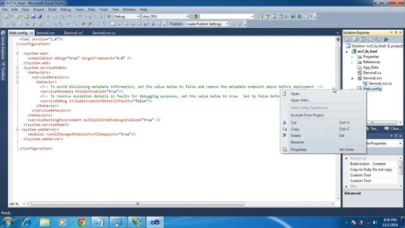Open the File menu
405x228 pixels.
click(x=4, y=9)
